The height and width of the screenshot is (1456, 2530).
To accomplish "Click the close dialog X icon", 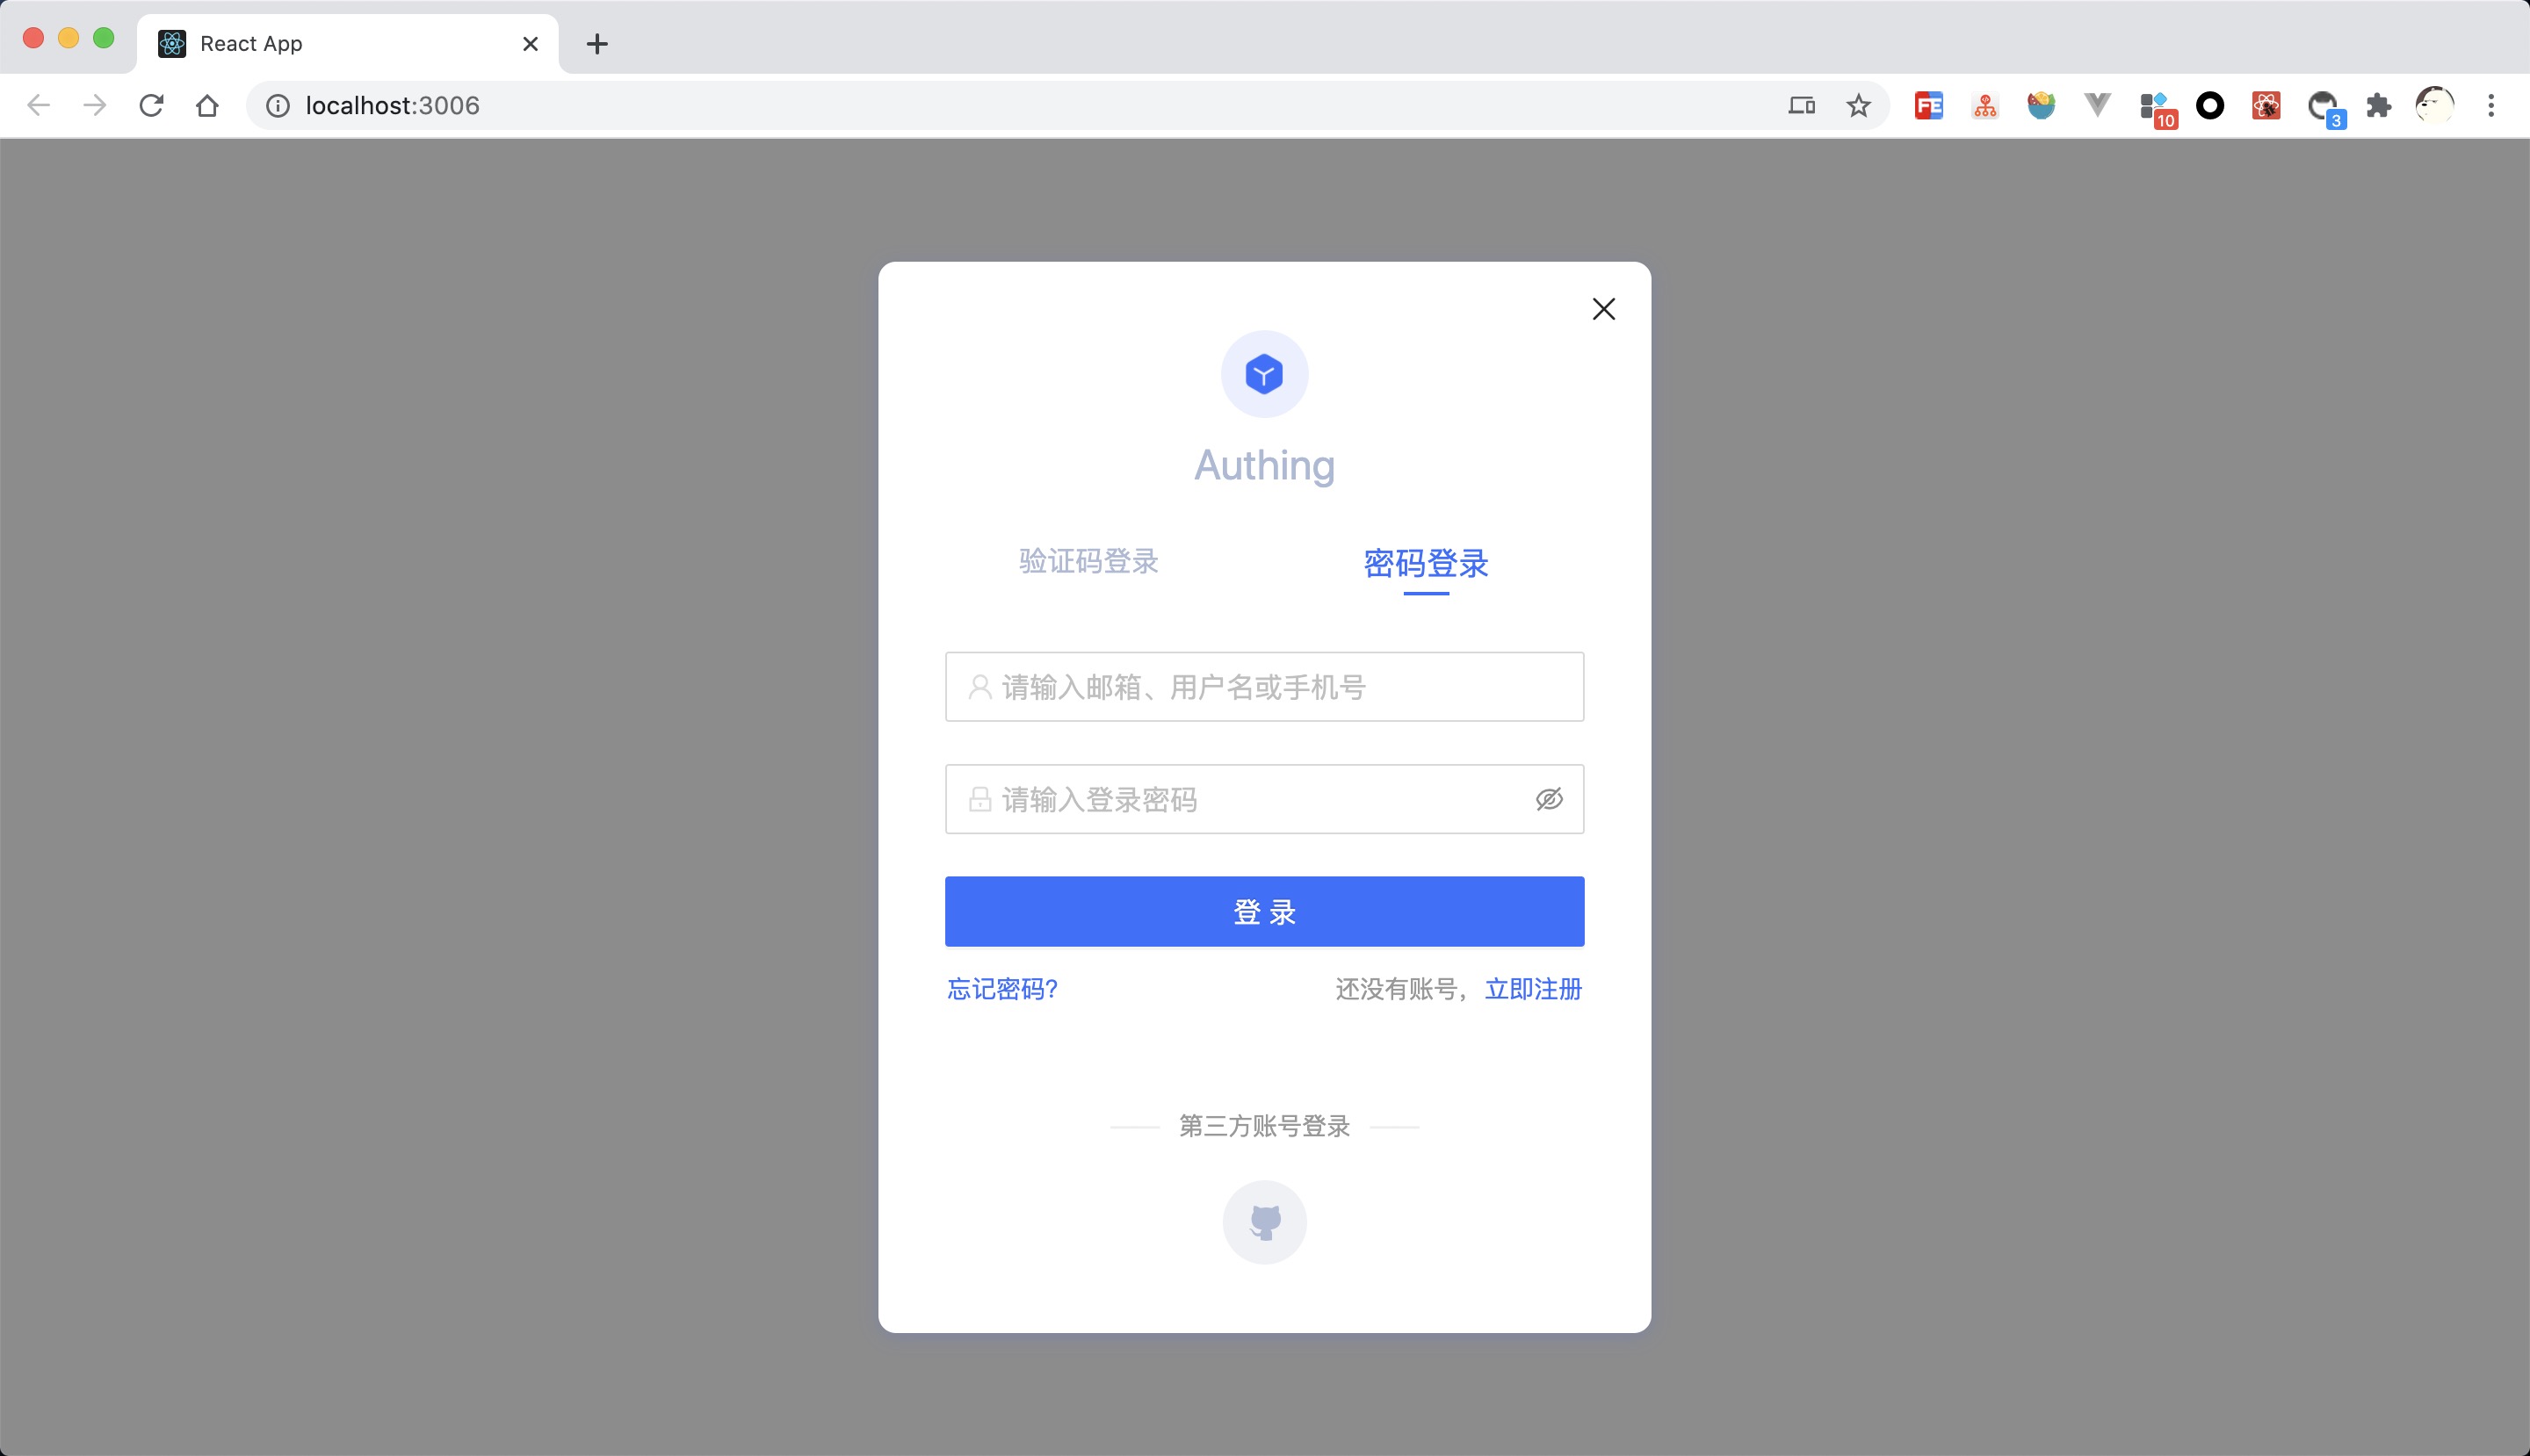I will click(1604, 309).
